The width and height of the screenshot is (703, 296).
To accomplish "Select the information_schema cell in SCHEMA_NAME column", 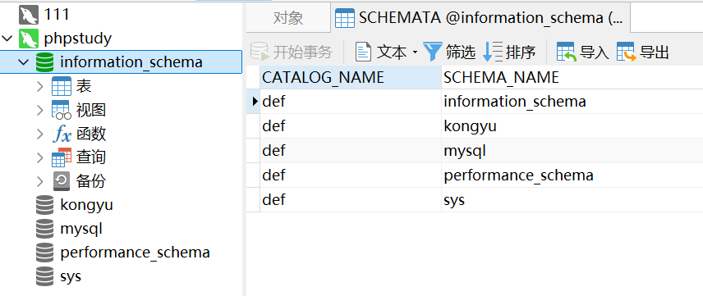I will 572,102.
